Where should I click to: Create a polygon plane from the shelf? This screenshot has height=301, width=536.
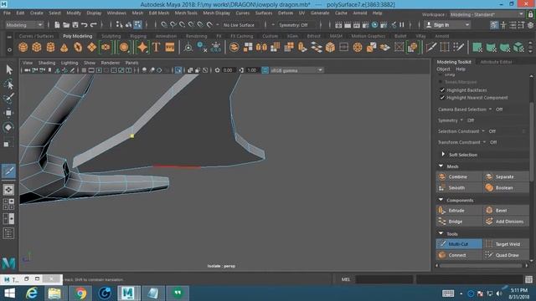[91, 47]
